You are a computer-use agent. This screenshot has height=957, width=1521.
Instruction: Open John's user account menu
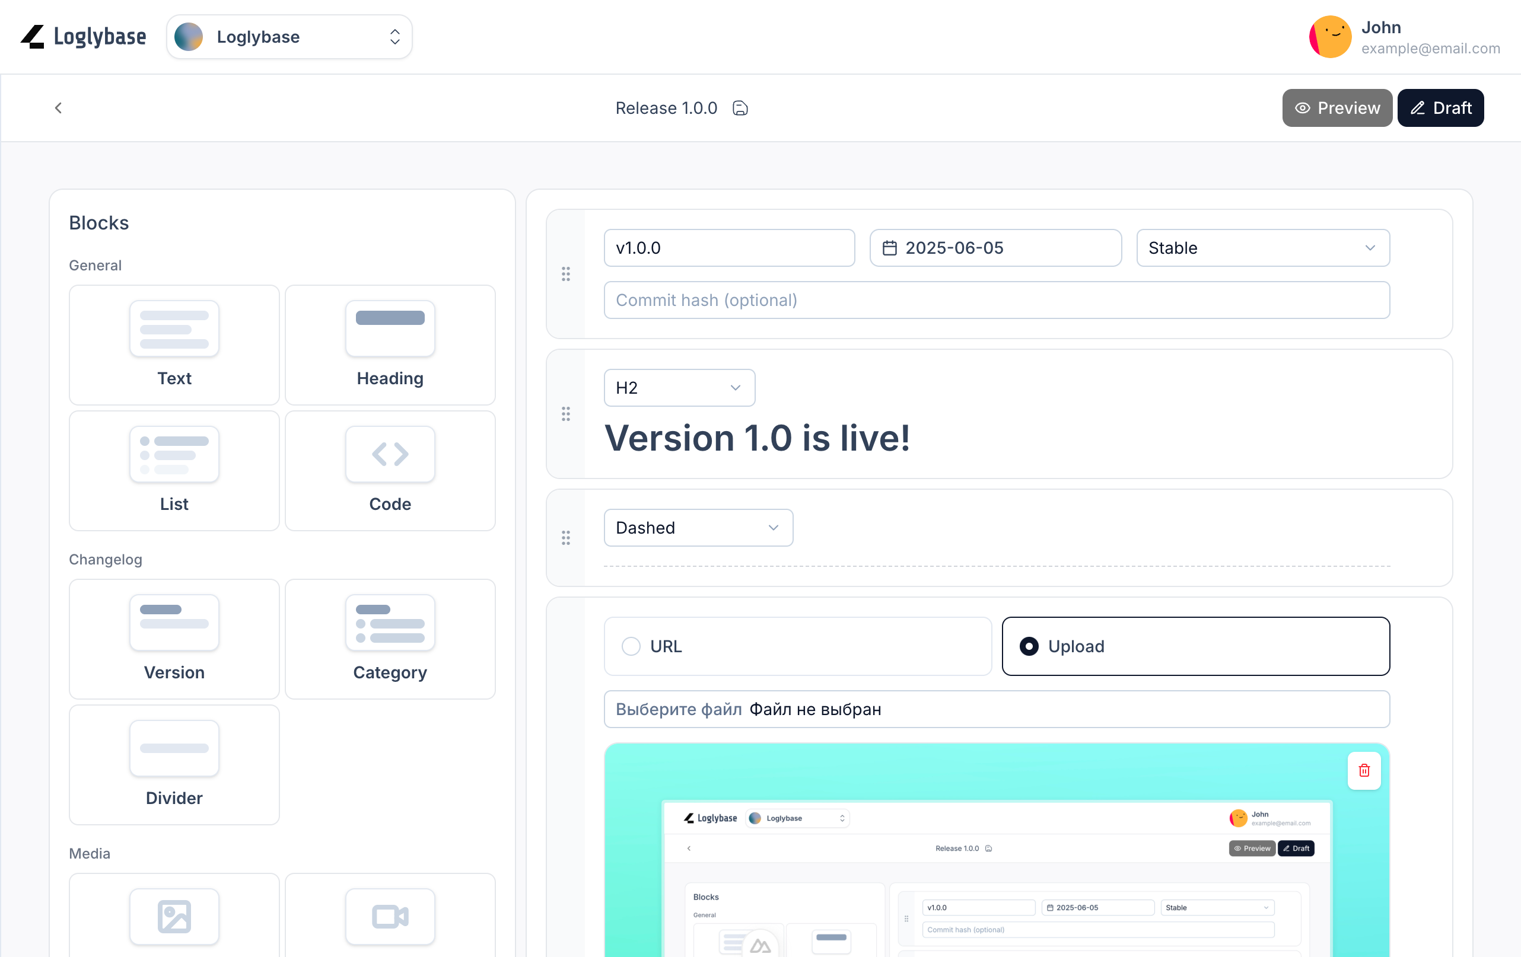pos(1404,37)
